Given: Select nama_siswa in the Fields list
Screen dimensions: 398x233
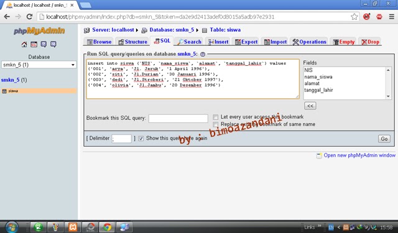Looking at the screenshot, I should [x=318, y=77].
